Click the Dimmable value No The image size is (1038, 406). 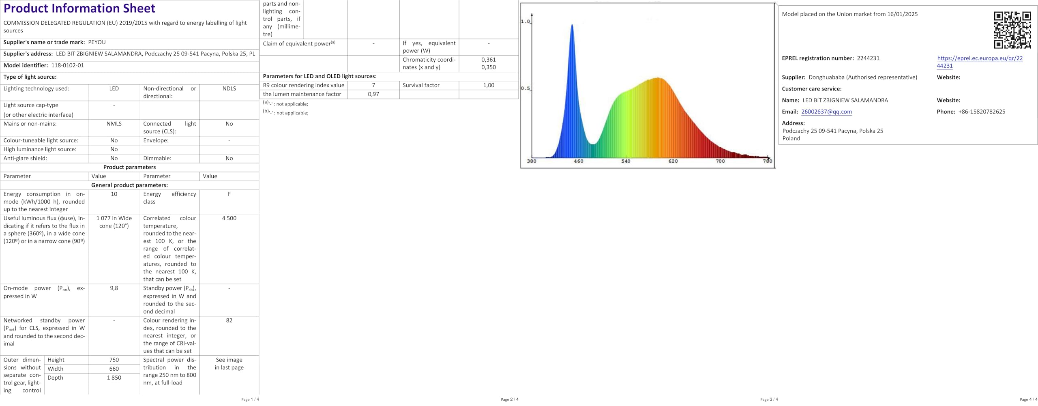point(229,159)
